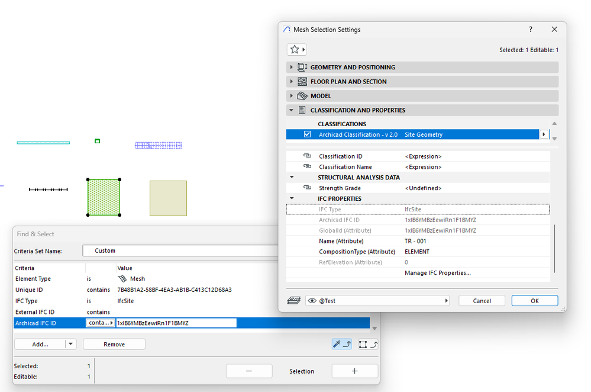Open Manage IFC Properties...
The width and height of the screenshot is (591, 392).
coord(437,273)
